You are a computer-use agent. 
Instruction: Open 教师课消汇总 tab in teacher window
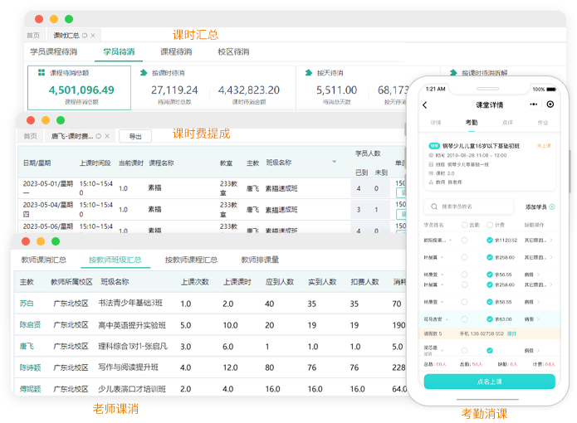(44, 260)
